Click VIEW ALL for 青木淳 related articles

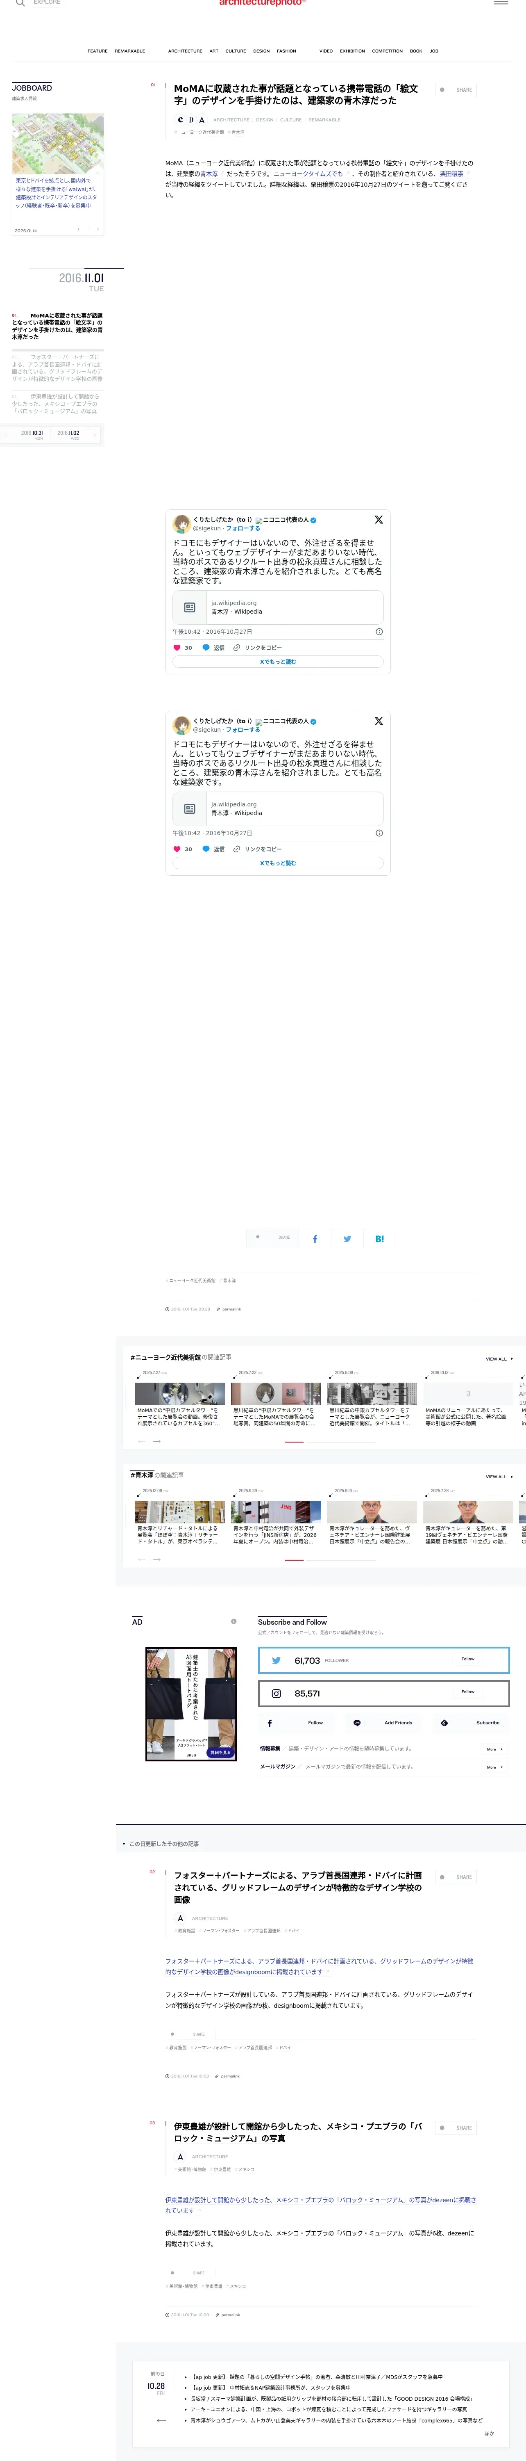tap(499, 1477)
